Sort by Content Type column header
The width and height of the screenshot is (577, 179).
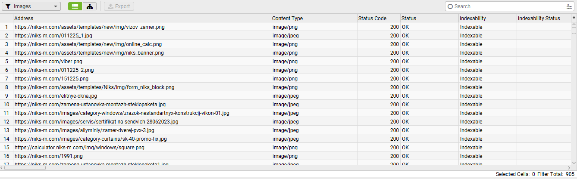tap(314, 18)
